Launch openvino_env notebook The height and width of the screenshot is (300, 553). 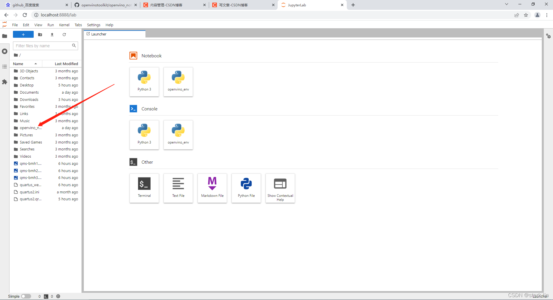[178, 82]
